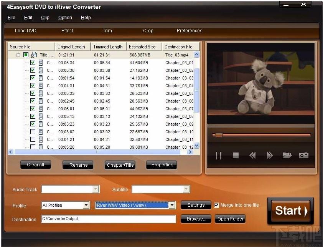Viewport: 323px width, 247px height.
Task: Click the list scroll up arrow
Action: pyautogui.click(x=196, y=55)
